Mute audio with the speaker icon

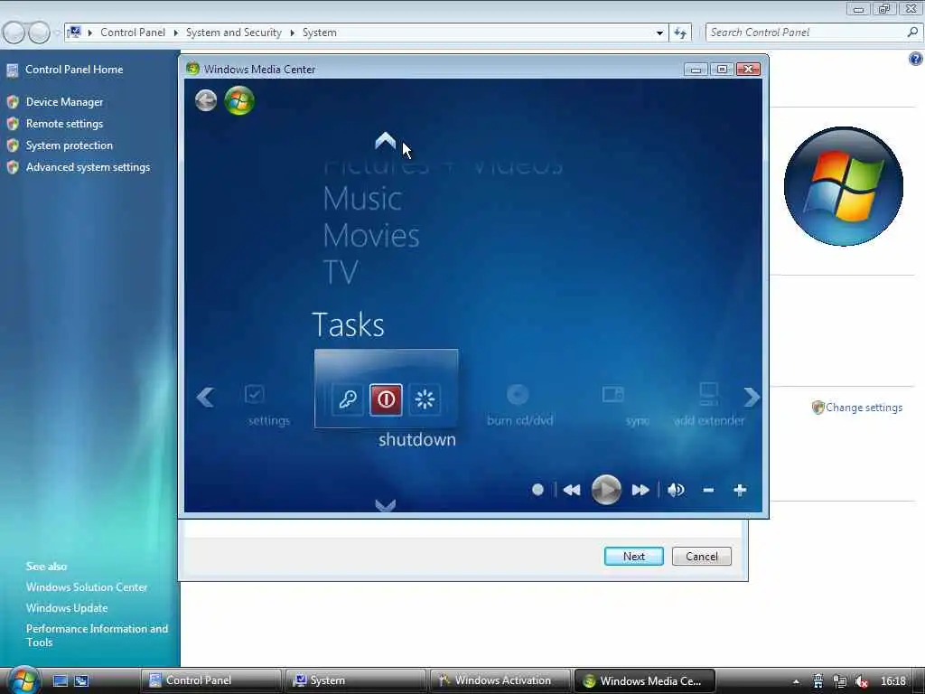pos(676,490)
